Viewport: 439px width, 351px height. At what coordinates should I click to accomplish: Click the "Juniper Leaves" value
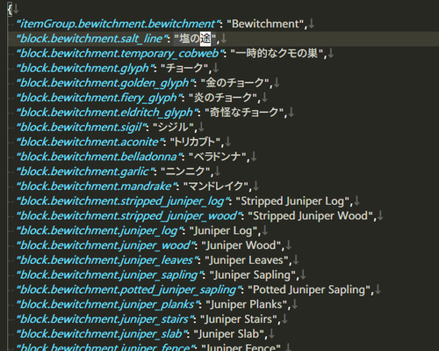point(247,260)
